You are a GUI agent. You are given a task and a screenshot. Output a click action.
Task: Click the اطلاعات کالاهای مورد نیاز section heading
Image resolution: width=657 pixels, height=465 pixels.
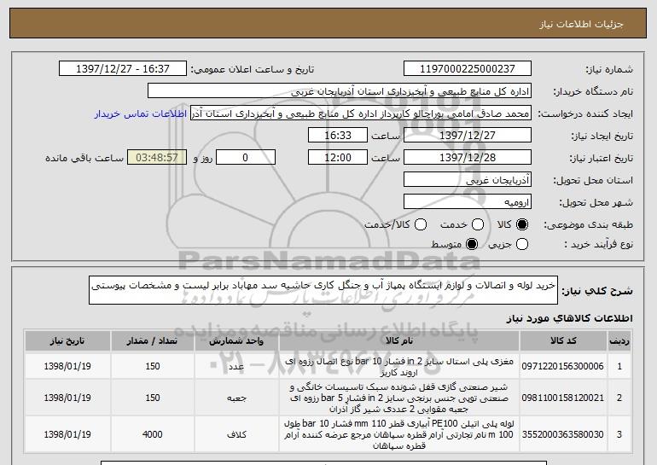(x=570, y=318)
